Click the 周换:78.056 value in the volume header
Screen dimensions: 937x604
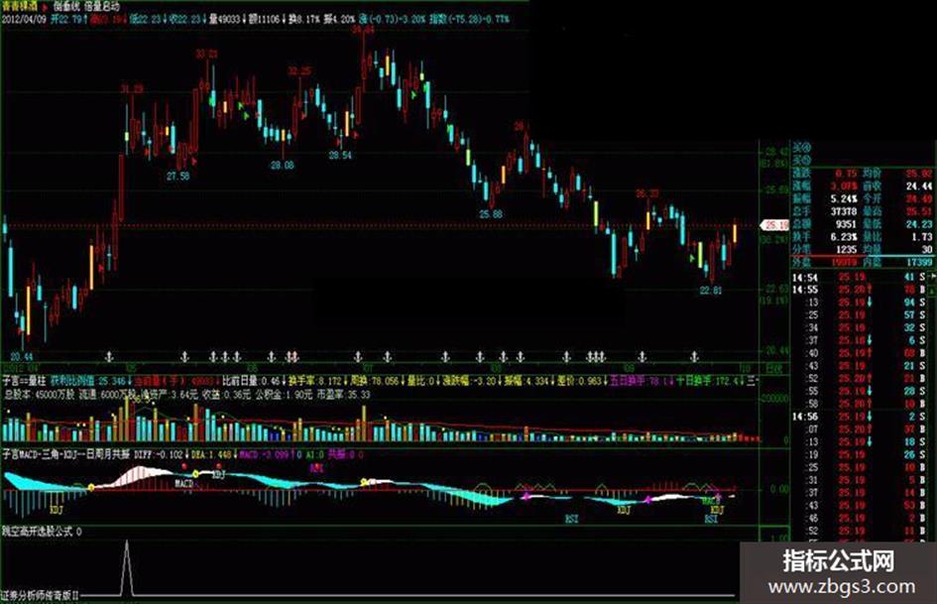[375, 381]
